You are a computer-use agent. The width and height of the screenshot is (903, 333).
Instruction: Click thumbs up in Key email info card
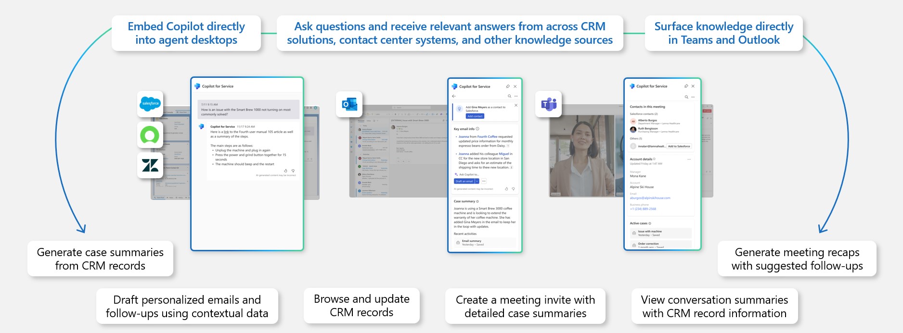[x=506, y=189]
